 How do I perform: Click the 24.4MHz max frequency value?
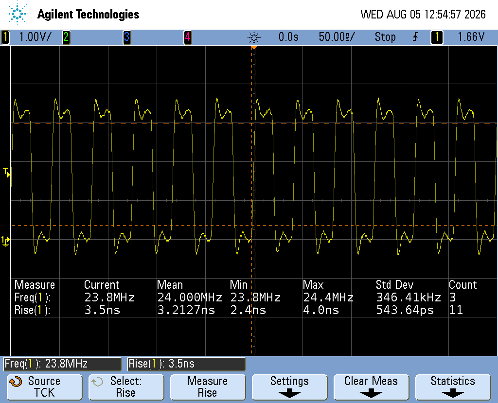(328, 298)
